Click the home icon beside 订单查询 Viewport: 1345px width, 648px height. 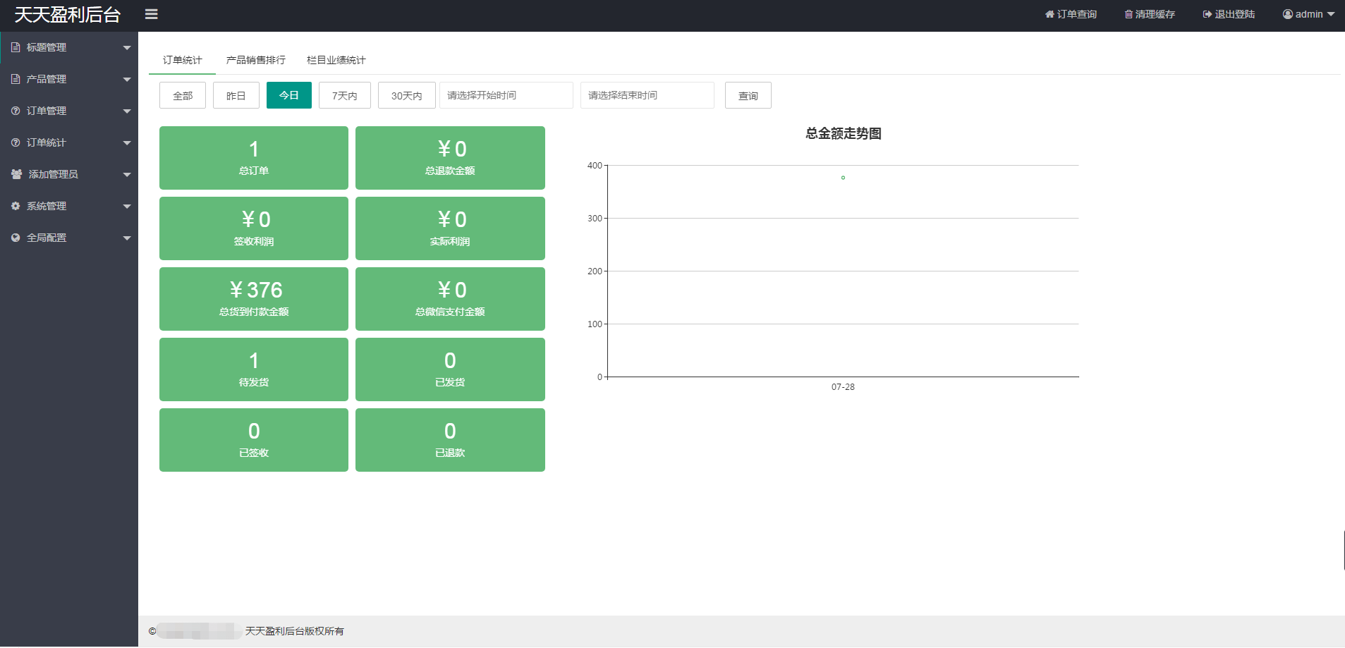1049,14
